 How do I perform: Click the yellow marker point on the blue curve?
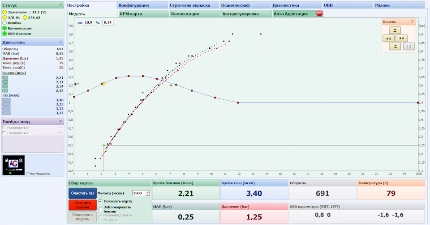coord(103,84)
